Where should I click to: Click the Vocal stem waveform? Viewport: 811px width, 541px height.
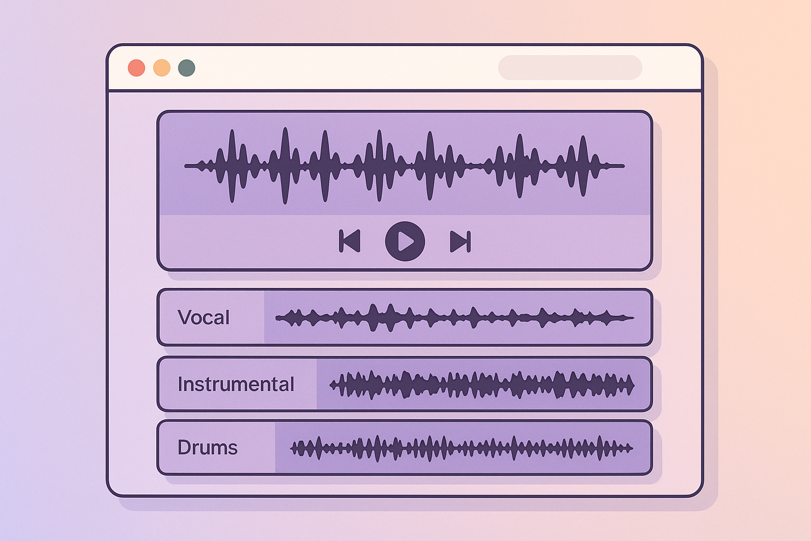pos(455,318)
